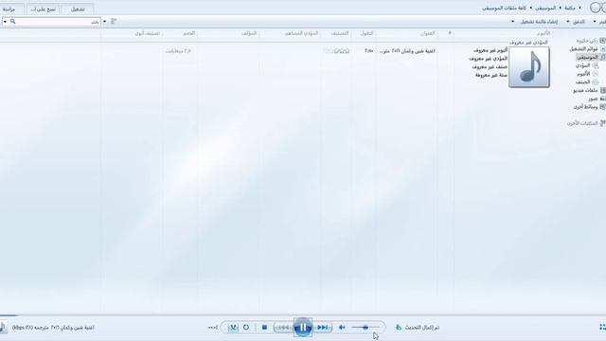Open the breadcrumb arrow preceding "مكتبة"
The height and width of the screenshot is (341, 606).
[579, 8]
